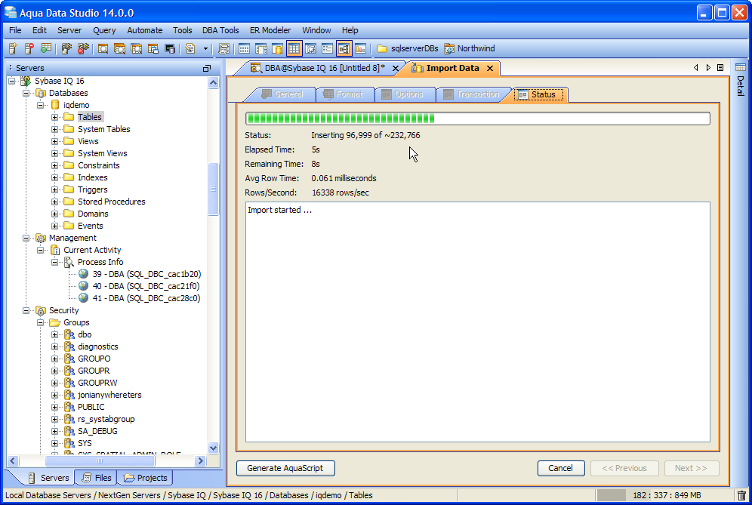Open the sqlserverDBs folder shortcut

(408, 48)
